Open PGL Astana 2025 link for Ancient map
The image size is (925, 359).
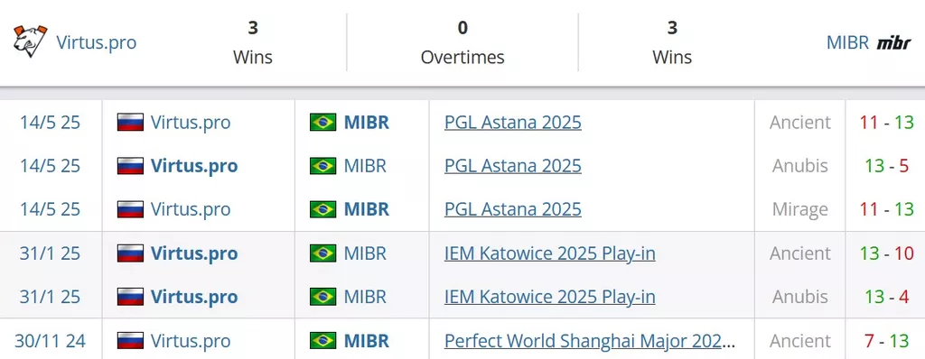513,122
